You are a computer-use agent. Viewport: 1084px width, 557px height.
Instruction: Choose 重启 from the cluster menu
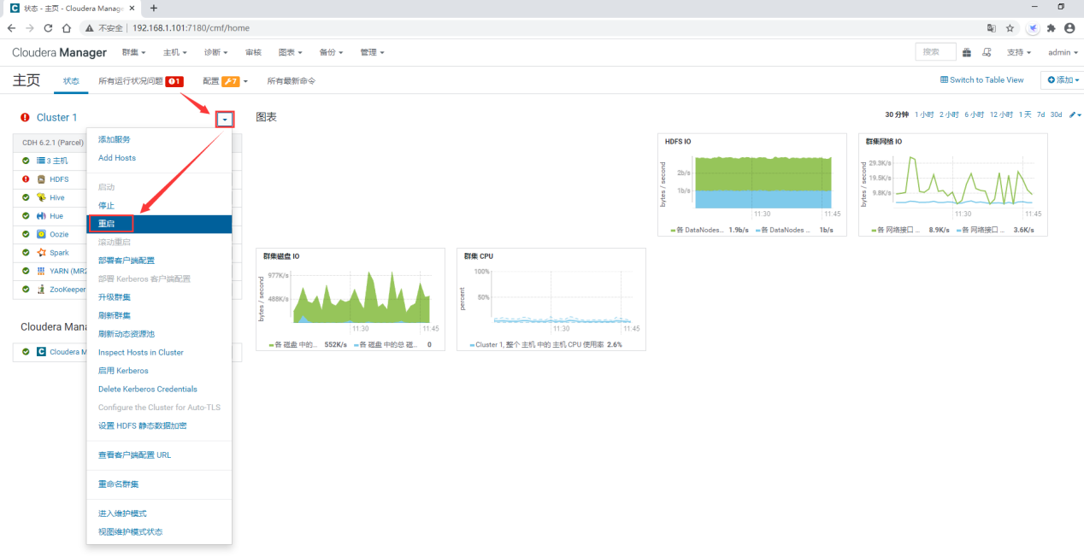pyautogui.click(x=159, y=224)
